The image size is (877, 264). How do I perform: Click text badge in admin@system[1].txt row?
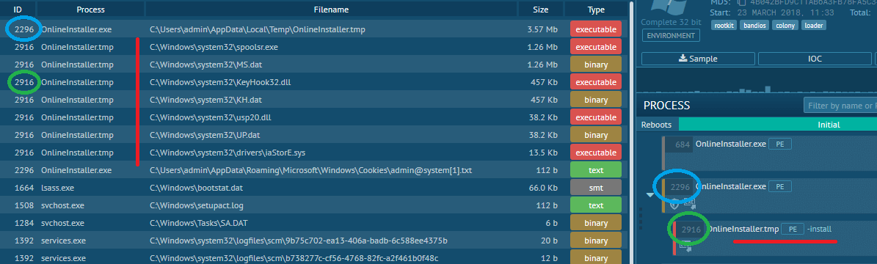(596, 170)
